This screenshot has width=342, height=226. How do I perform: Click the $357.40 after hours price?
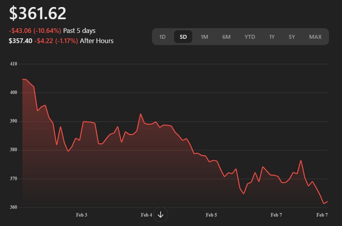(20, 41)
